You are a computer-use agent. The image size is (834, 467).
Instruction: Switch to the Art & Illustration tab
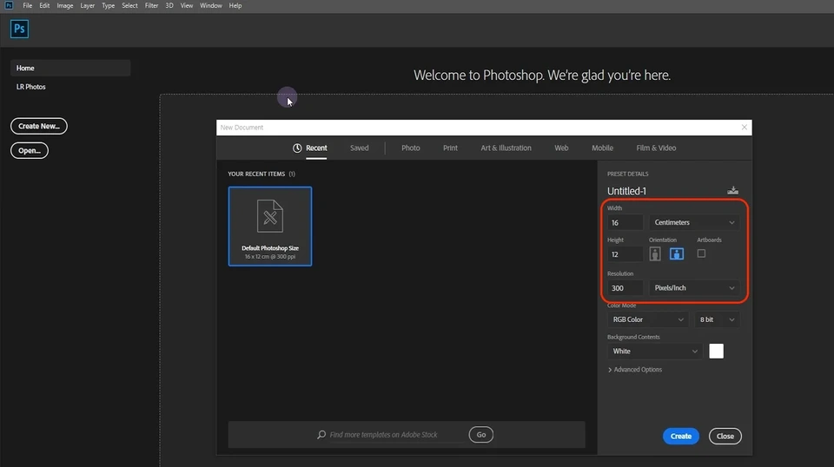pyautogui.click(x=506, y=148)
